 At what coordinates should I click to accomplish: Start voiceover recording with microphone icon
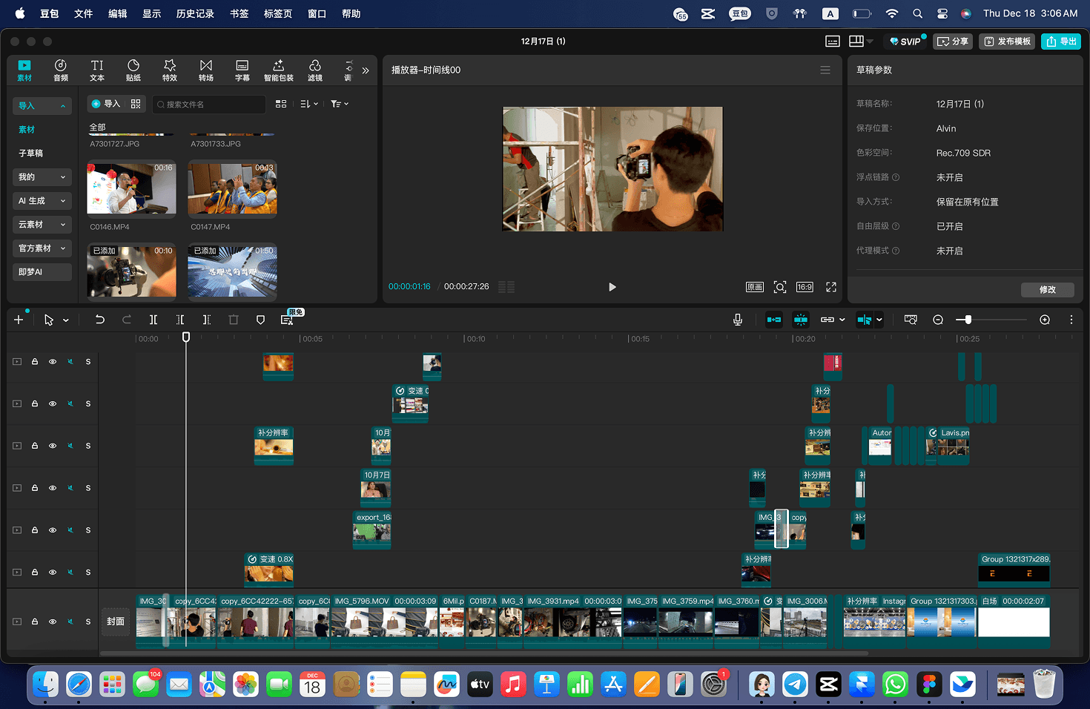[x=738, y=320]
